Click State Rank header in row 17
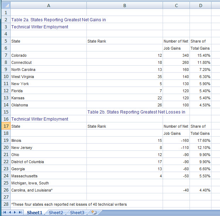 coord(125,126)
